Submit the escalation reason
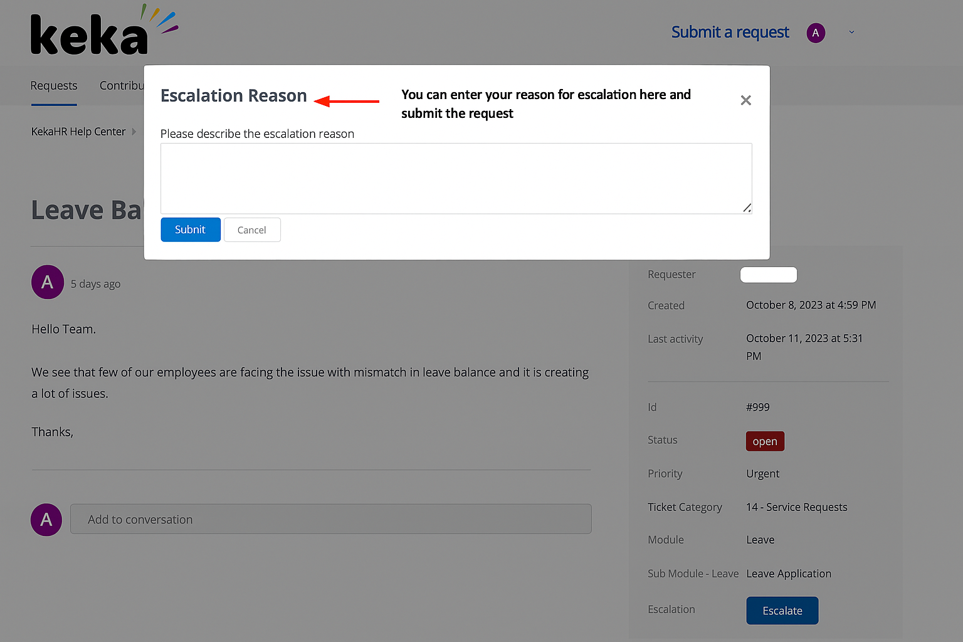Image resolution: width=963 pixels, height=642 pixels. click(191, 229)
